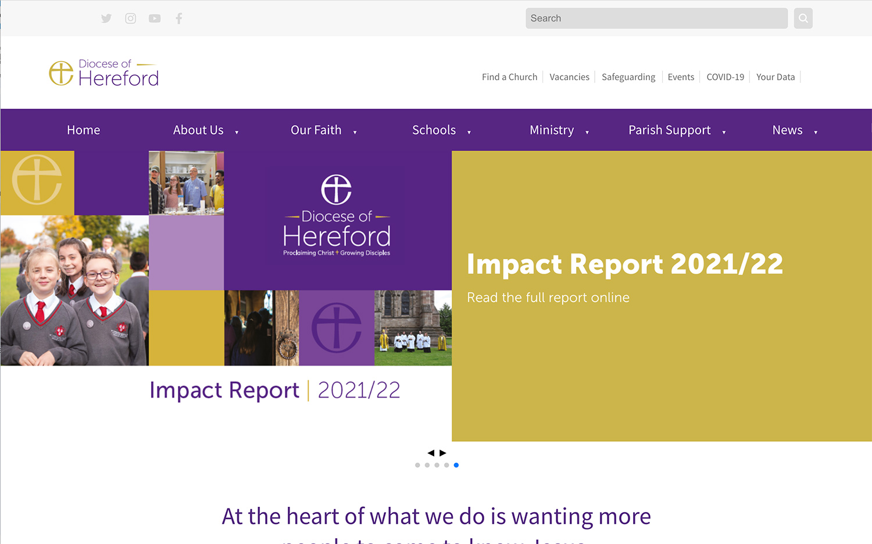Follow the Find a Church link

pyautogui.click(x=510, y=77)
